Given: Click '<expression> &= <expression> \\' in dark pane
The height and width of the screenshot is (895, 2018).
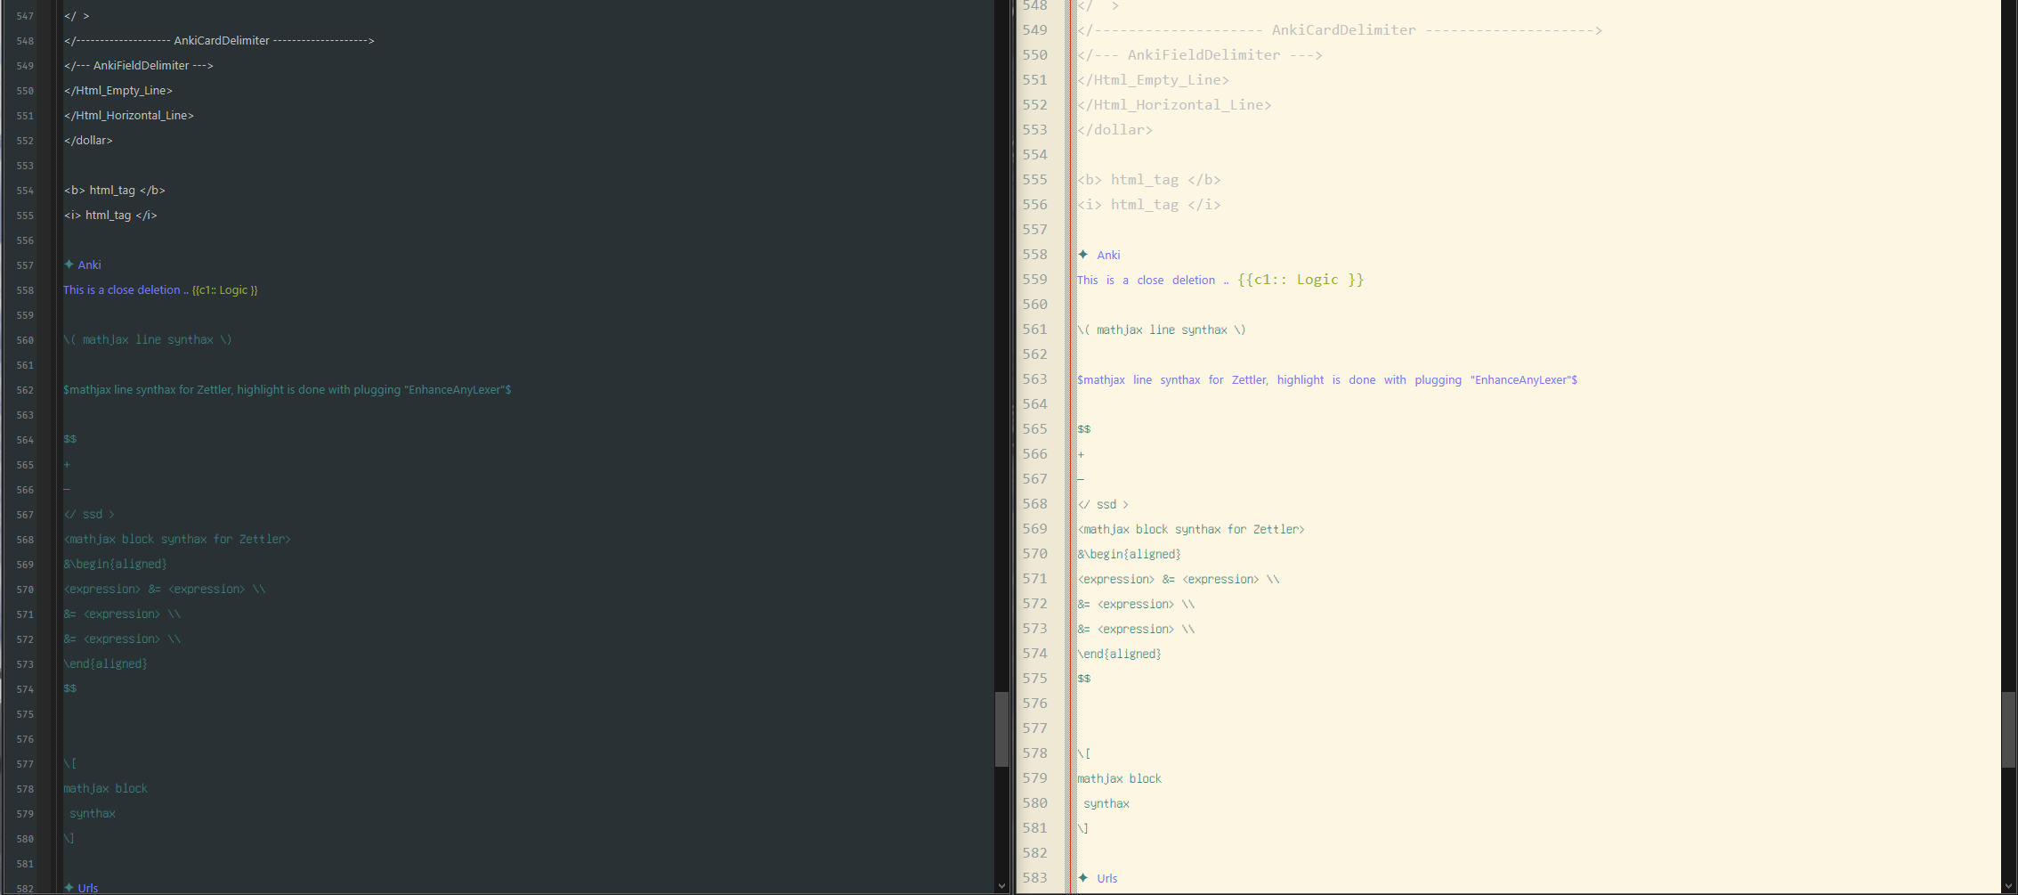Looking at the screenshot, I should click(165, 590).
